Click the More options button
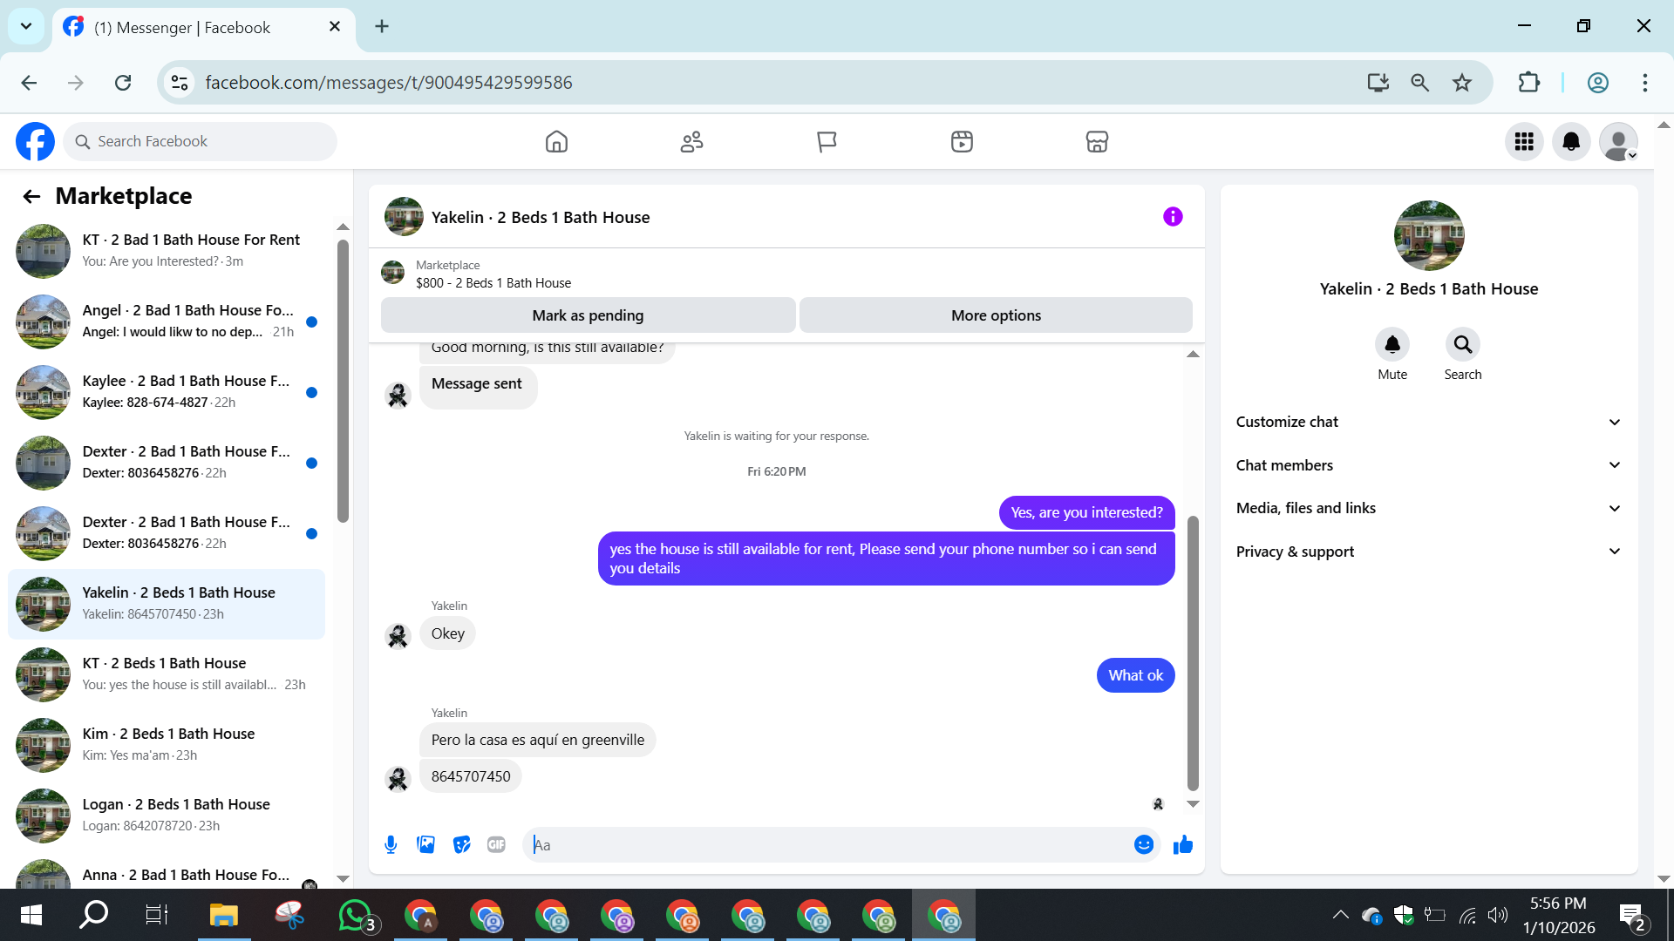The height and width of the screenshot is (941, 1674). point(996,315)
